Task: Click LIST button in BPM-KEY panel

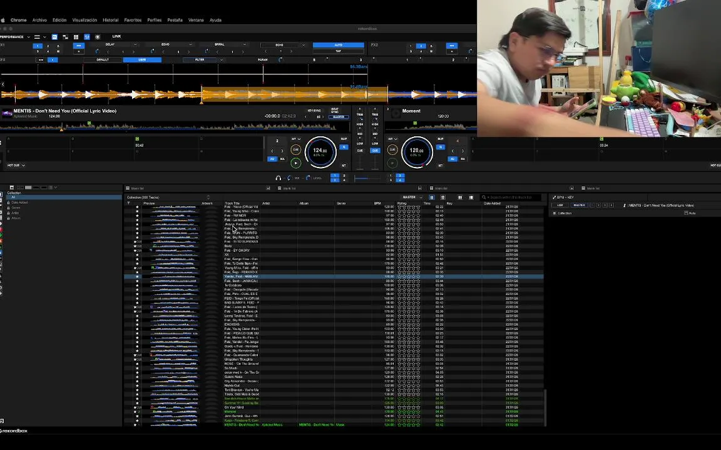Action: pos(560,205)
